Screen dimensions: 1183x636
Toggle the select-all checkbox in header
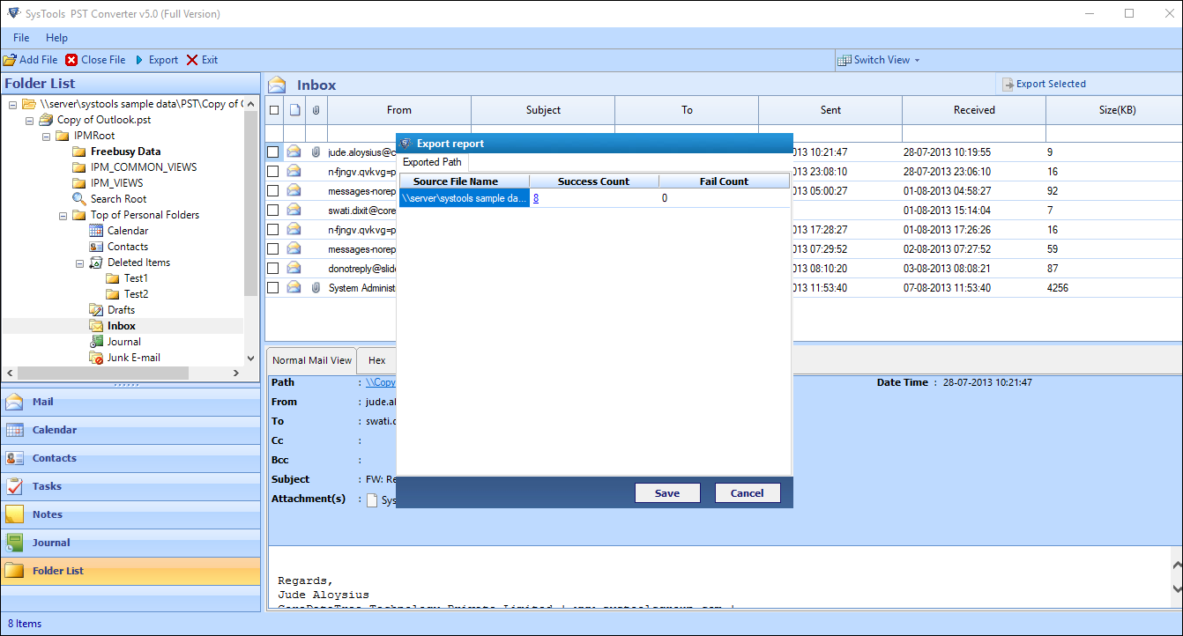[274, 110]
